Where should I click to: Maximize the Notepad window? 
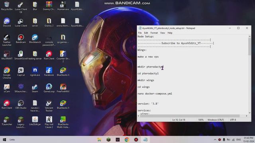click(x=238, y=28)
